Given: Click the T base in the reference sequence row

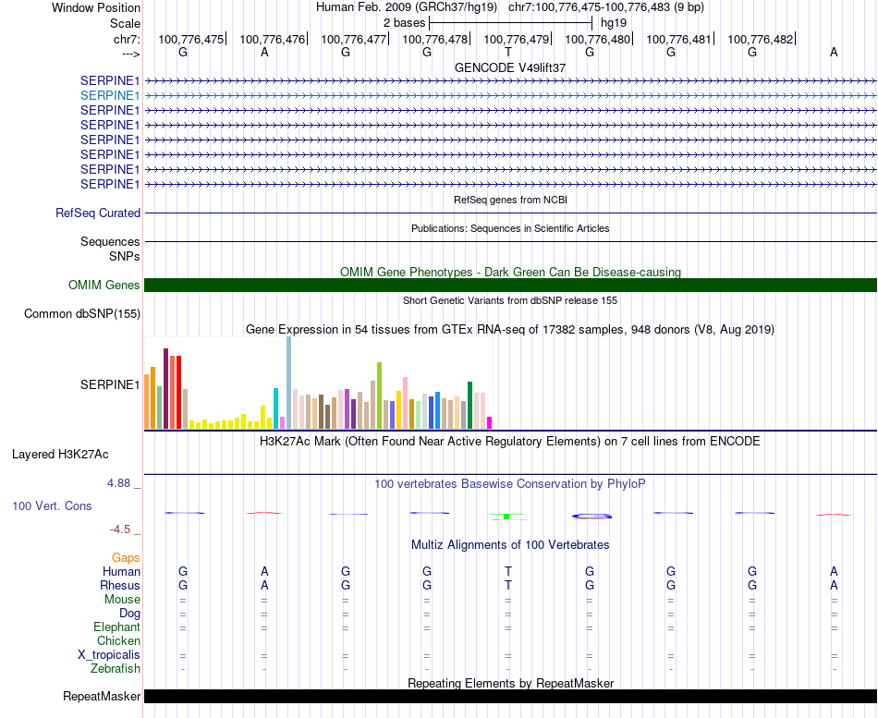Looking at the screenshot, I should [x=508, y=53].
